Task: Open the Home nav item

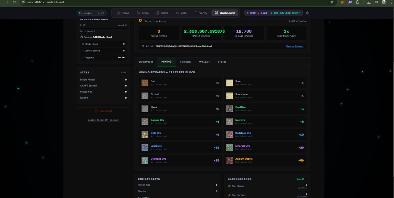Action: pyautogui.click(x=123, y=13)
